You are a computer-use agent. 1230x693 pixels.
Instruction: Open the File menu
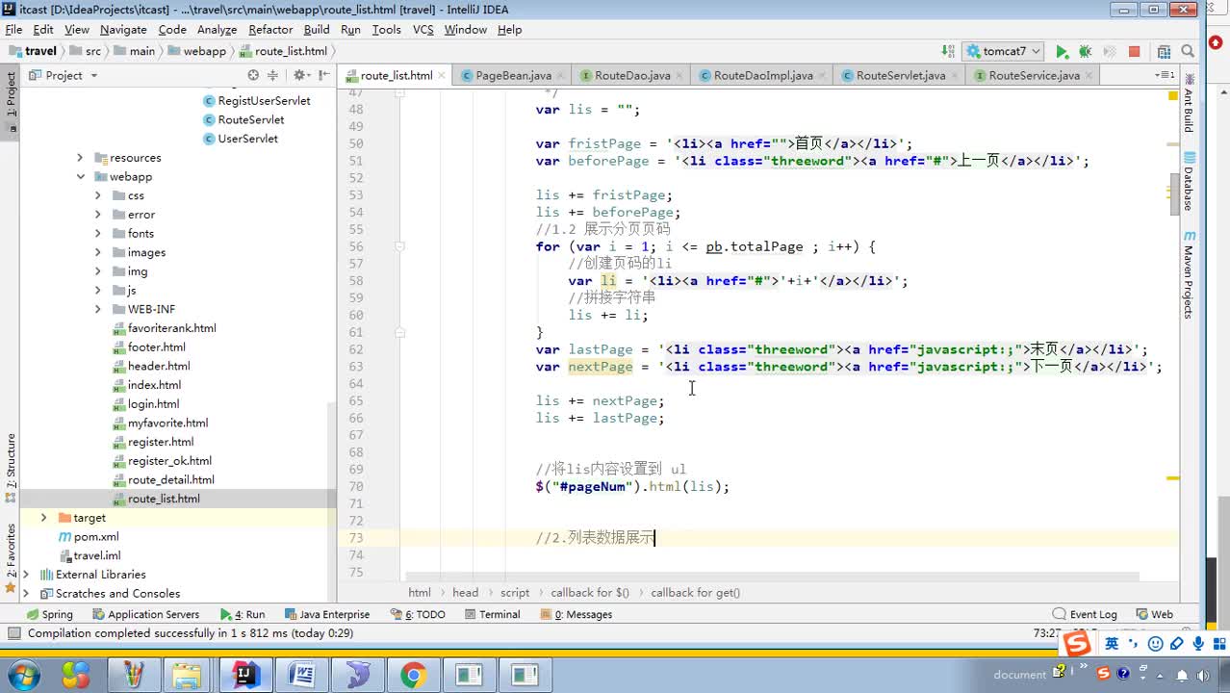coord(13,30)
